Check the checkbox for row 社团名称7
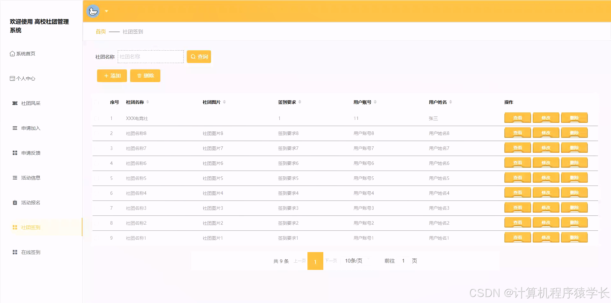 pyautogui.click(x=96, y=148)
